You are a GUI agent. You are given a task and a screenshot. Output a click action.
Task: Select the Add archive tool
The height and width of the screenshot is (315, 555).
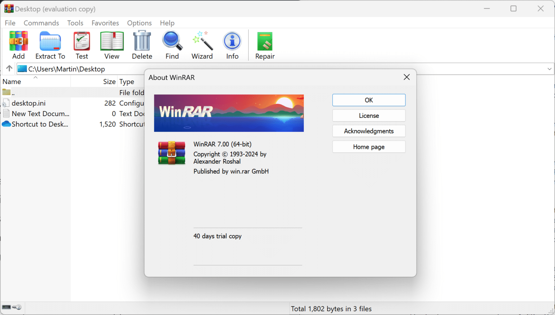tap(18, 43)
